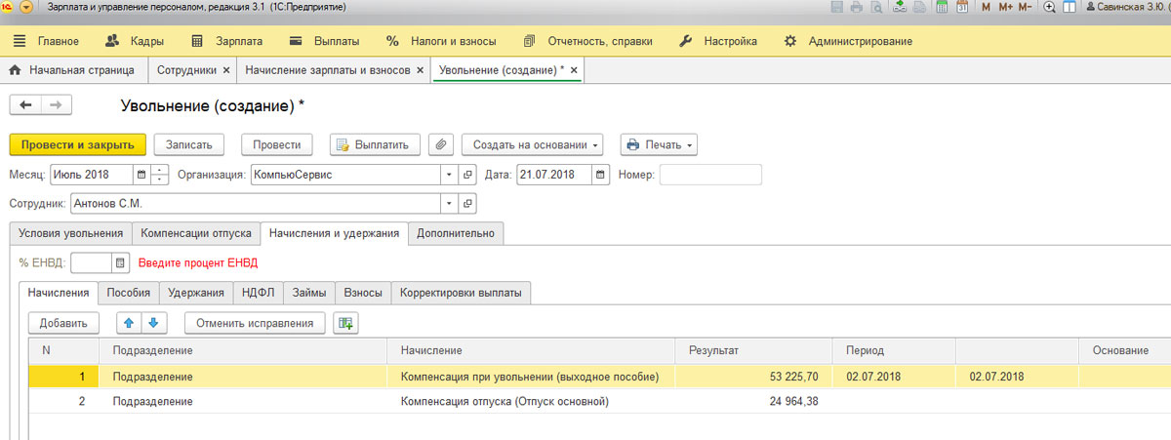1171x440 pixels.
Task: Switch to the Компенсации отпуска tab
Action: tap(196, 233)
